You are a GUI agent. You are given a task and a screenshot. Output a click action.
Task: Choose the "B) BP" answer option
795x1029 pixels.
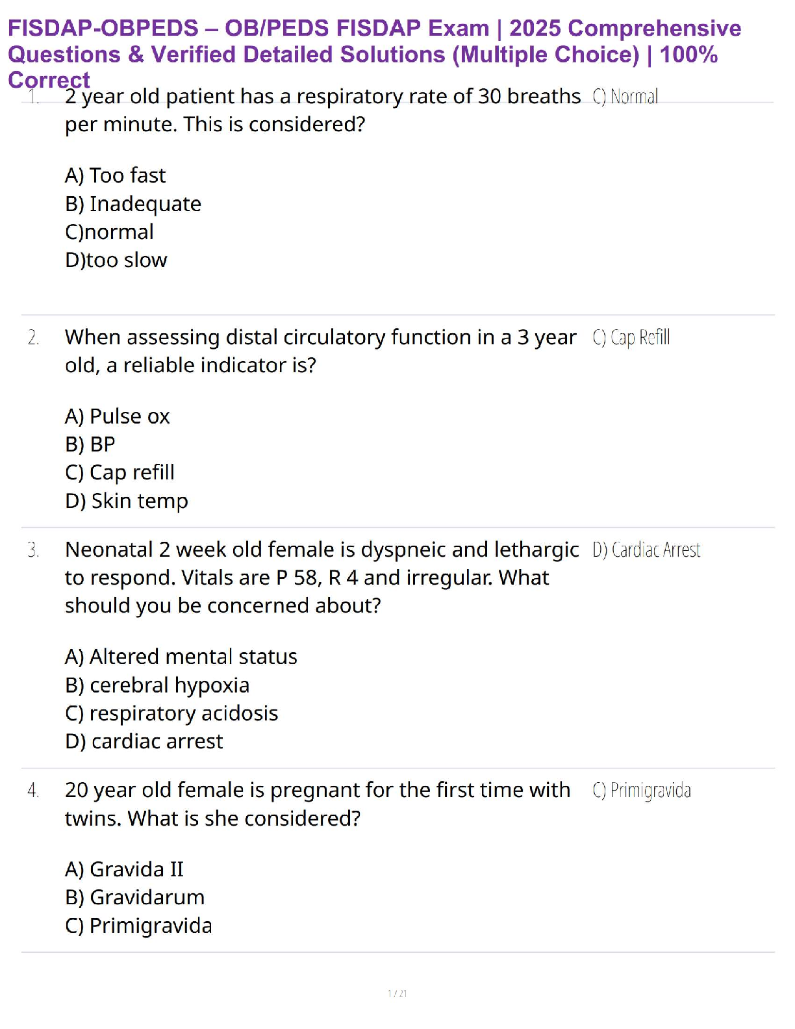90,444
